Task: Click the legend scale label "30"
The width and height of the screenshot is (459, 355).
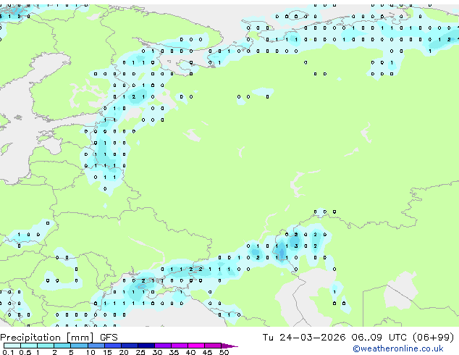Action: tap(157, 352)
